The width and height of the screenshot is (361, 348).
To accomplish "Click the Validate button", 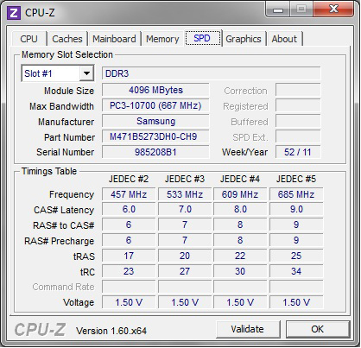I will pyautogui.click(x=248, y=329).
